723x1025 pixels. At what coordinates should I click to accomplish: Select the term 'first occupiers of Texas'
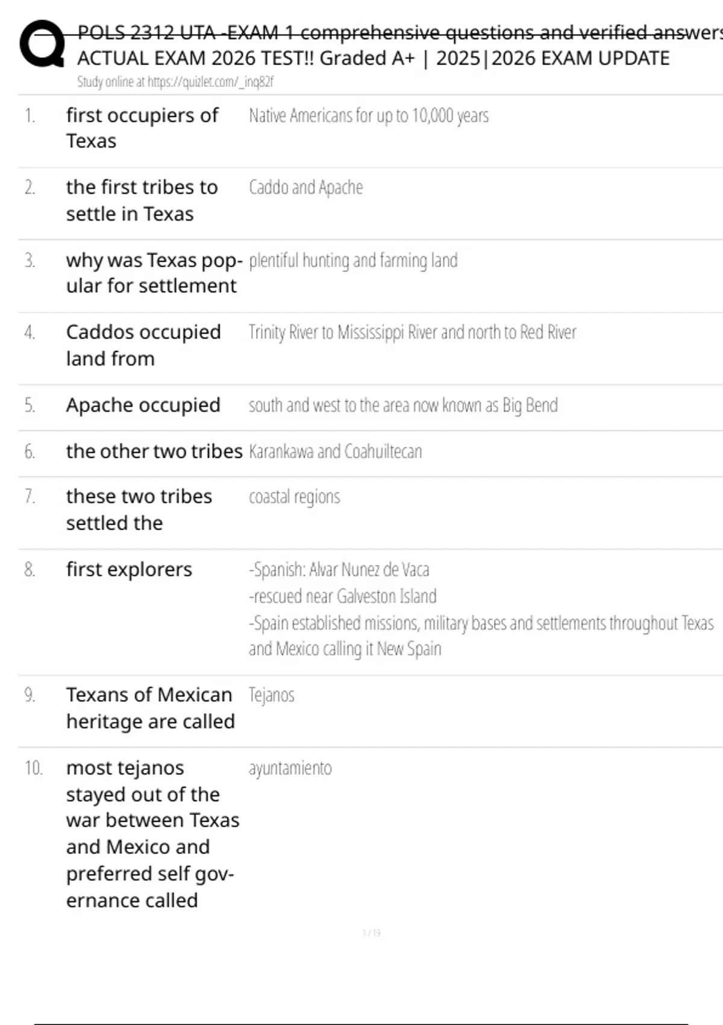click(142, 128)
